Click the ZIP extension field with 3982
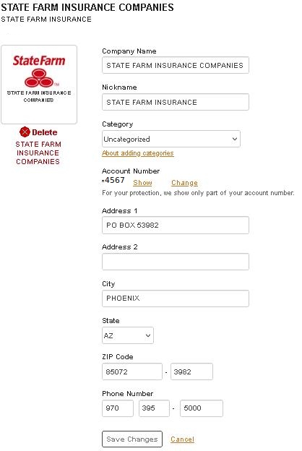302x451 pixels. click(191, 371)
